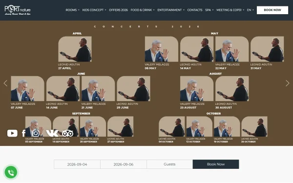The width and height of the screenshot is (293, 183).
Task: Click the SEPTEMBER month heading
Action: click(x=81, y=114)
